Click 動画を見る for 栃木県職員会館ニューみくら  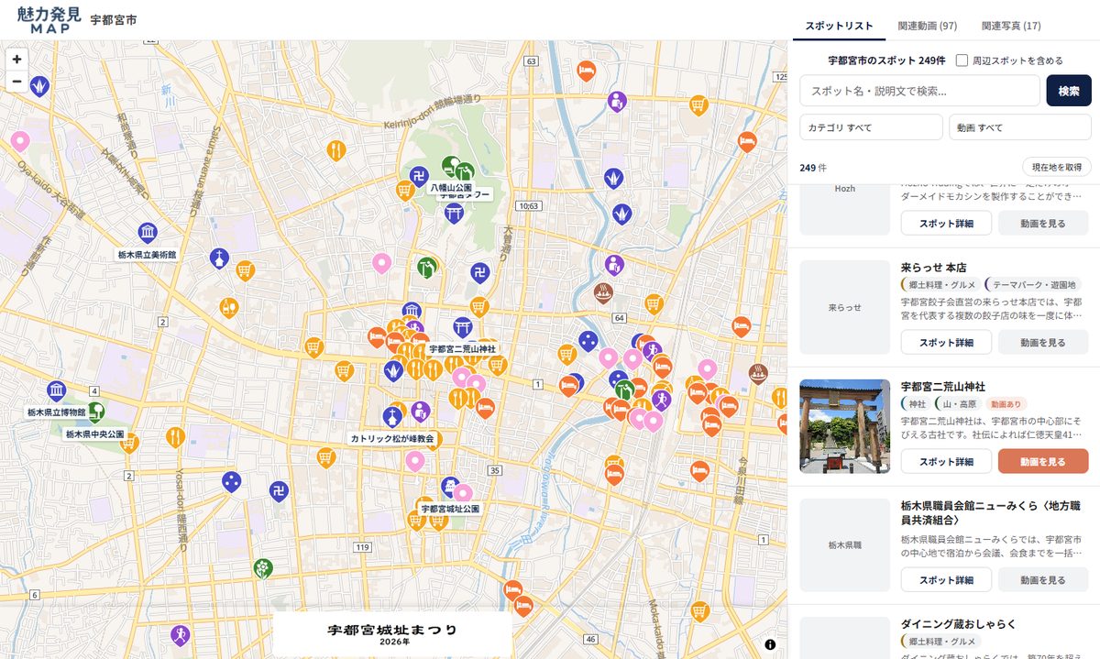(1043, 580)
